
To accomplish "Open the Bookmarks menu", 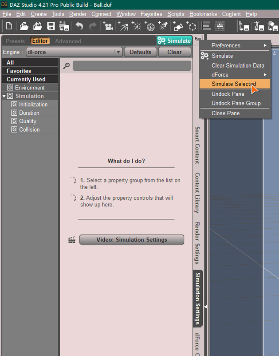I will pyautogui.click(x=203, y=14).
